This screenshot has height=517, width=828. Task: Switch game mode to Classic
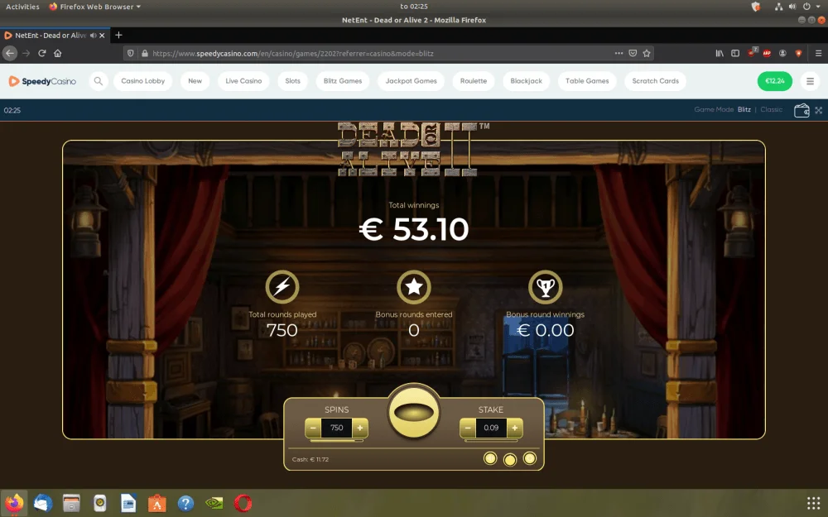point(771,110)
